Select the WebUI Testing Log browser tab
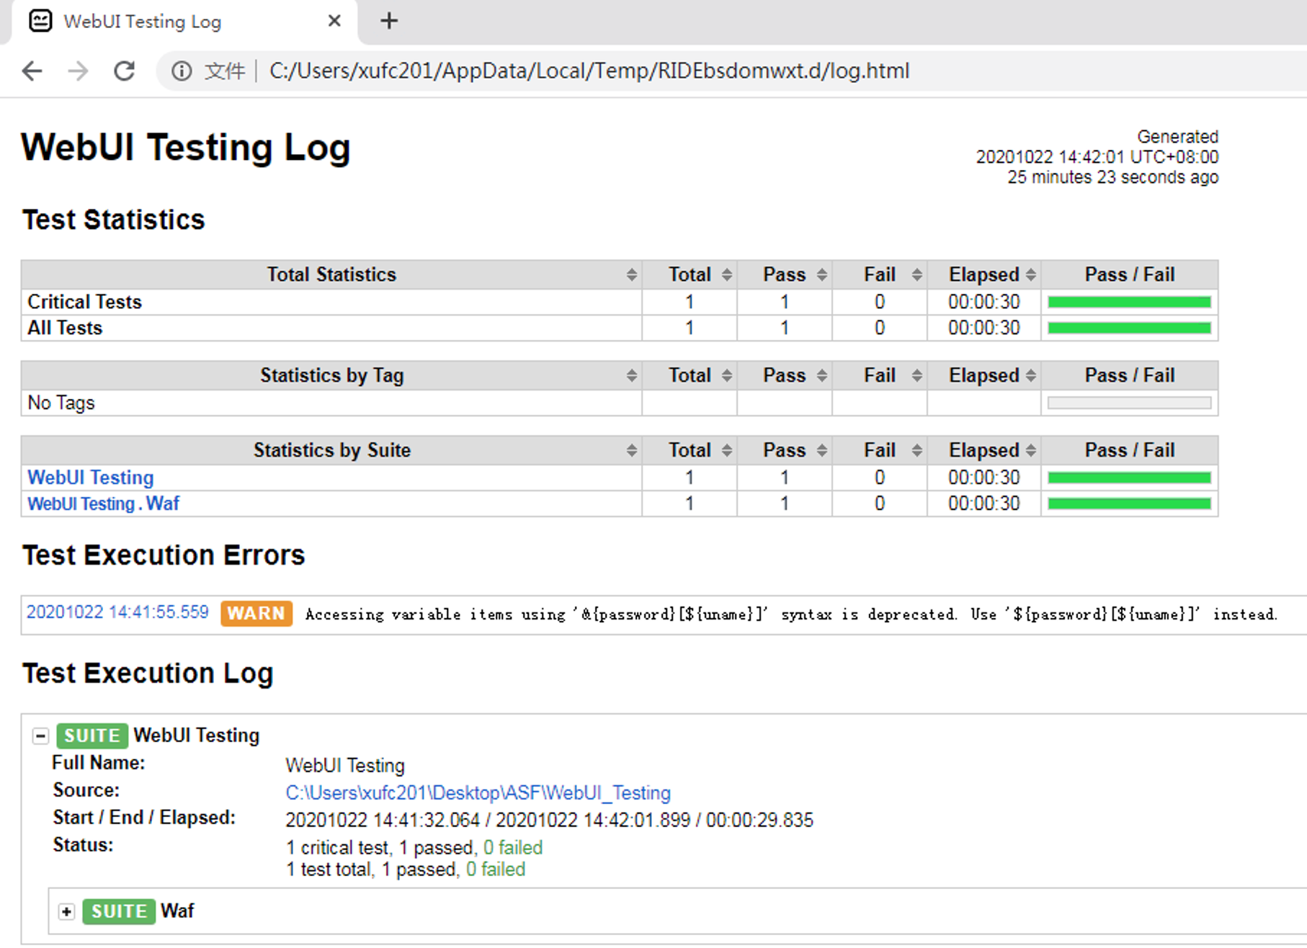Viewport: 1307px width, 948px height. pyautogui.click(x=184, y=22)
